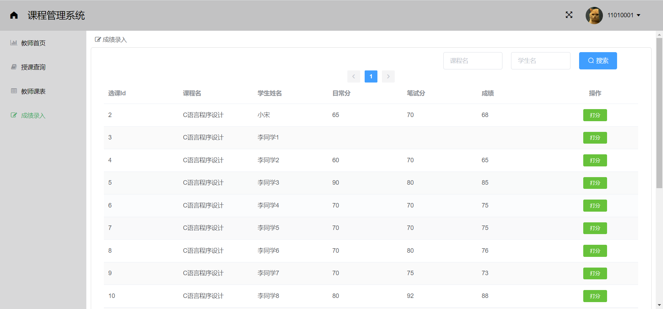Click the vertical scrollbar thumb

tap(659, 113)
